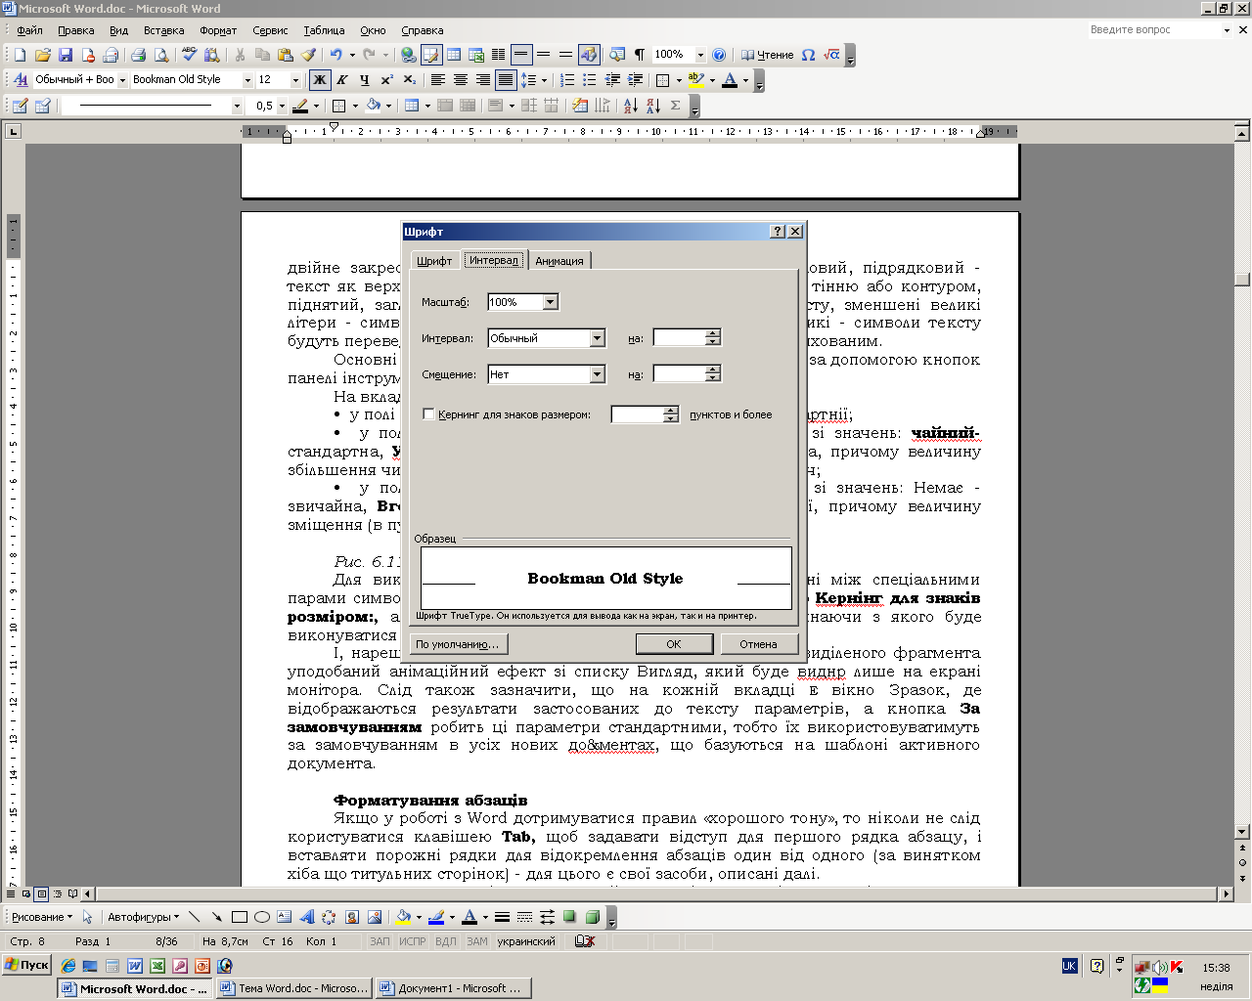
Task: Enable the Кернинг для знаков размером checkbox
Action: [x=428, y=414]
